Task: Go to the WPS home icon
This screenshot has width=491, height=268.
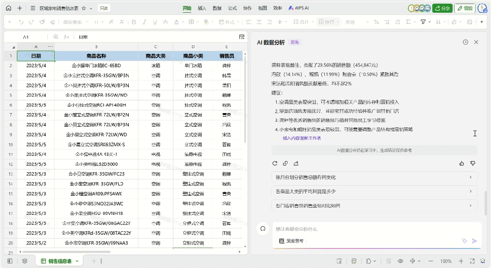Action: click(9, 8)
